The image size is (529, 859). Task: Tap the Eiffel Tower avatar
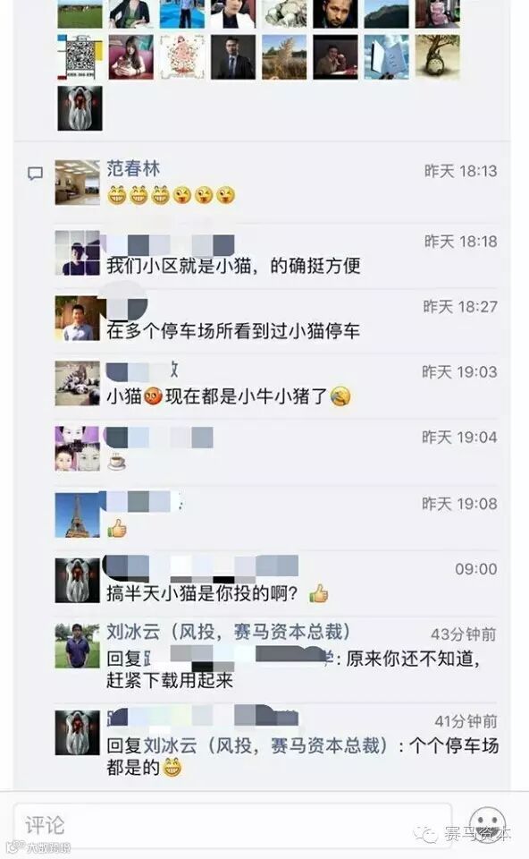click(78, 515)
